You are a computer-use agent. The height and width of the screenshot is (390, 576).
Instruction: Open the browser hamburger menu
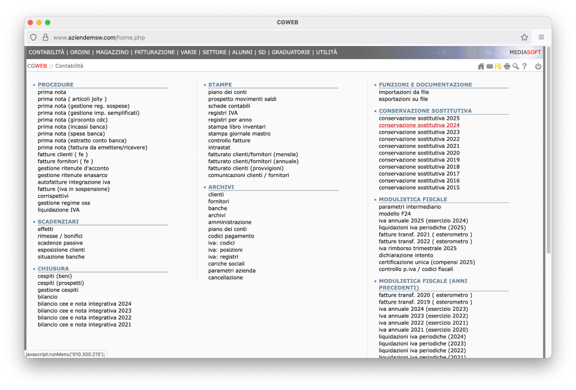point(541,38)
